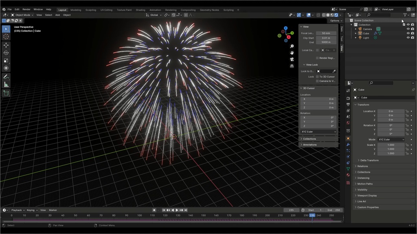The image size is (417, 234).
Task: Open the Render menu
Action: coord(26,9)
